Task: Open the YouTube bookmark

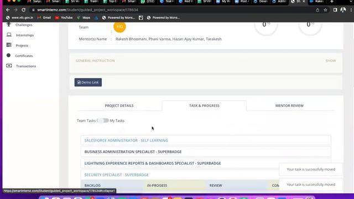Action: [64, 18]
